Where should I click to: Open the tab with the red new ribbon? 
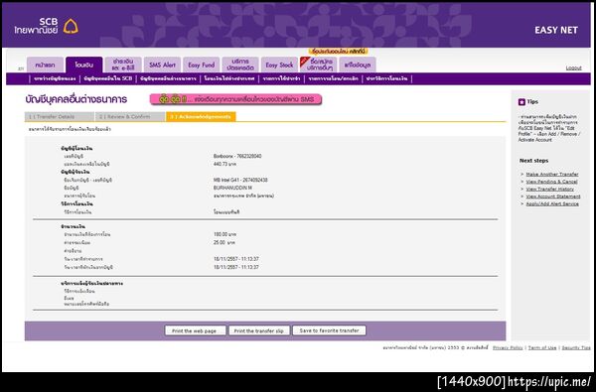319,65
